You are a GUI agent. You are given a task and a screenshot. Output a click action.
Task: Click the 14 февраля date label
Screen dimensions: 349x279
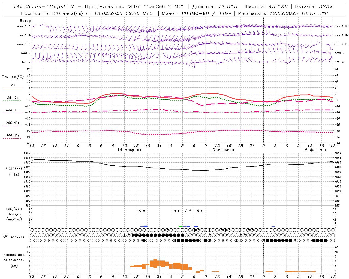129,150
